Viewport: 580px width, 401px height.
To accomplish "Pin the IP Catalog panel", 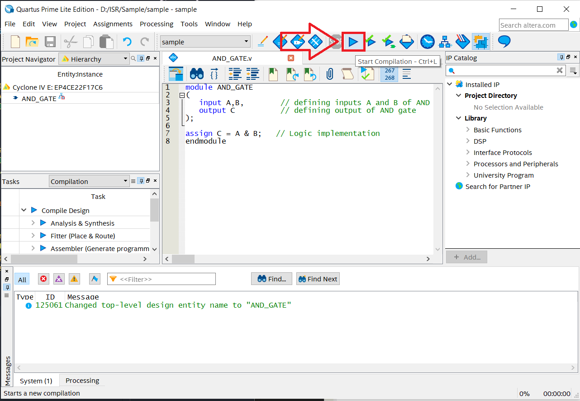I will [561, 57].
